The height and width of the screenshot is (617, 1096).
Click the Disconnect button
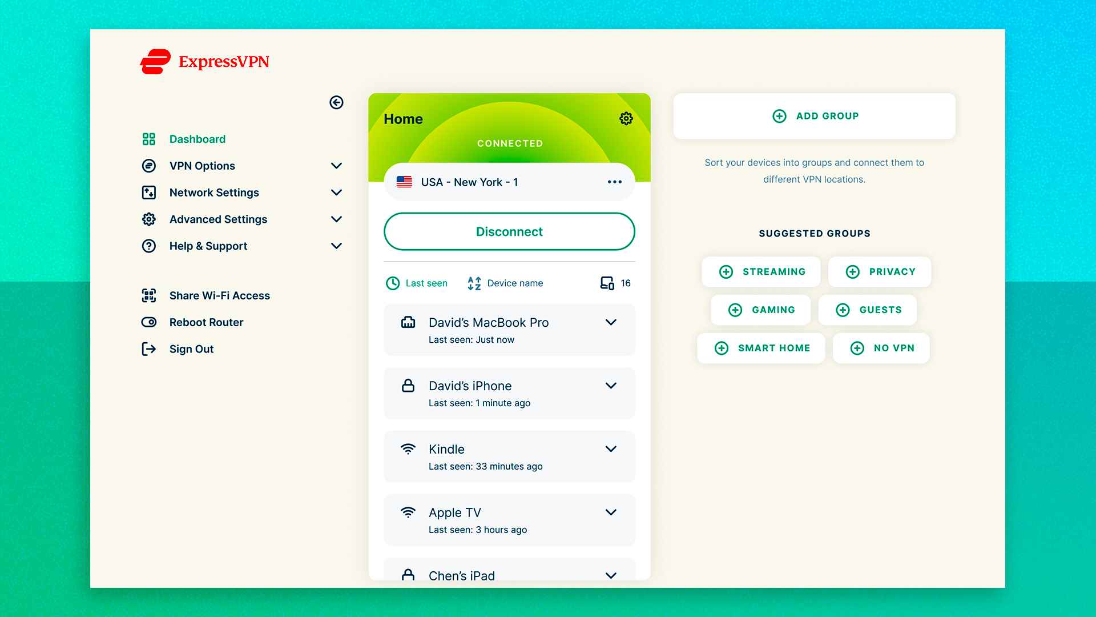(509, 231)
